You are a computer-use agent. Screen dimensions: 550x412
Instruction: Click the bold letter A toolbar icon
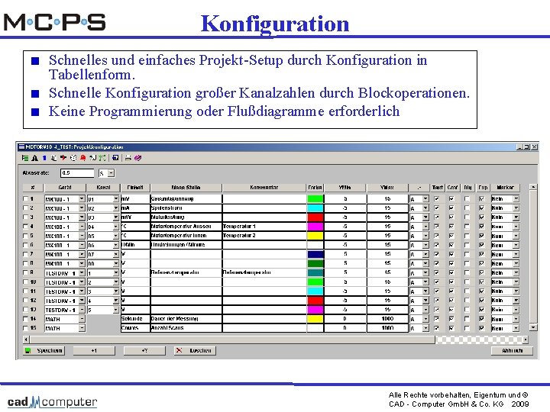tap(34, 158)
